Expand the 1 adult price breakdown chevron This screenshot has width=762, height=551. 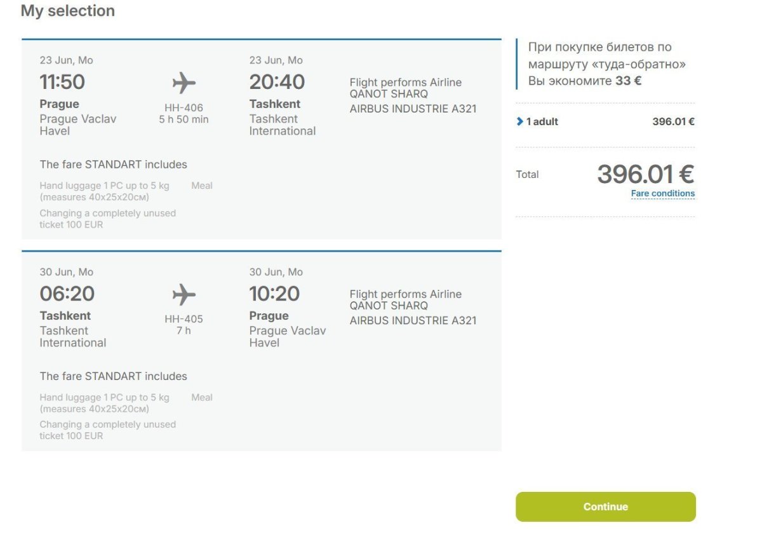coord(520,121)
